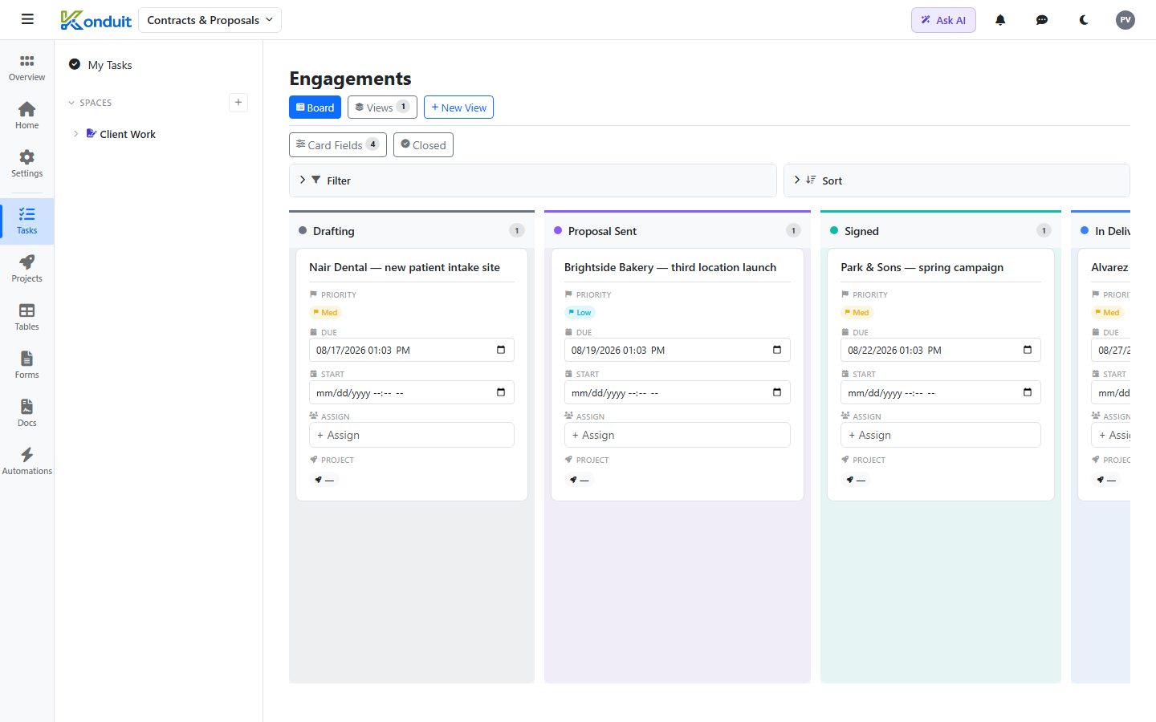Expand the Client Work space
The width and height of the screenshot is (1156, 722).
point(75,134)
